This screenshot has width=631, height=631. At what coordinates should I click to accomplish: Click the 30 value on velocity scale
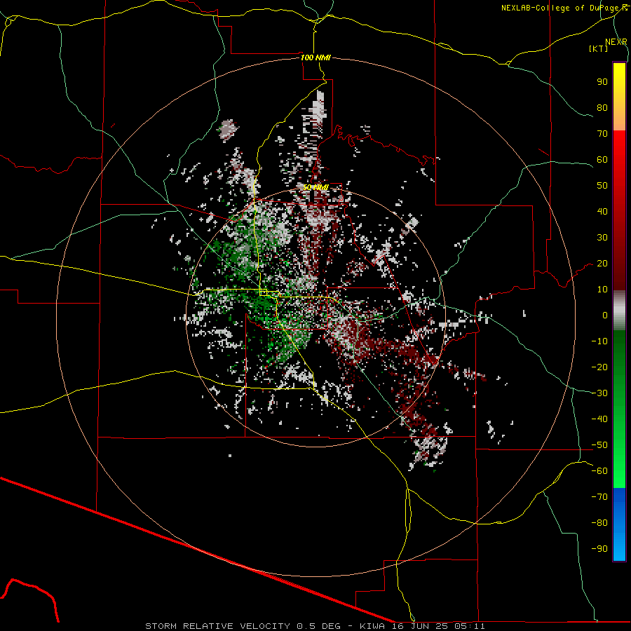click(602, 238)
